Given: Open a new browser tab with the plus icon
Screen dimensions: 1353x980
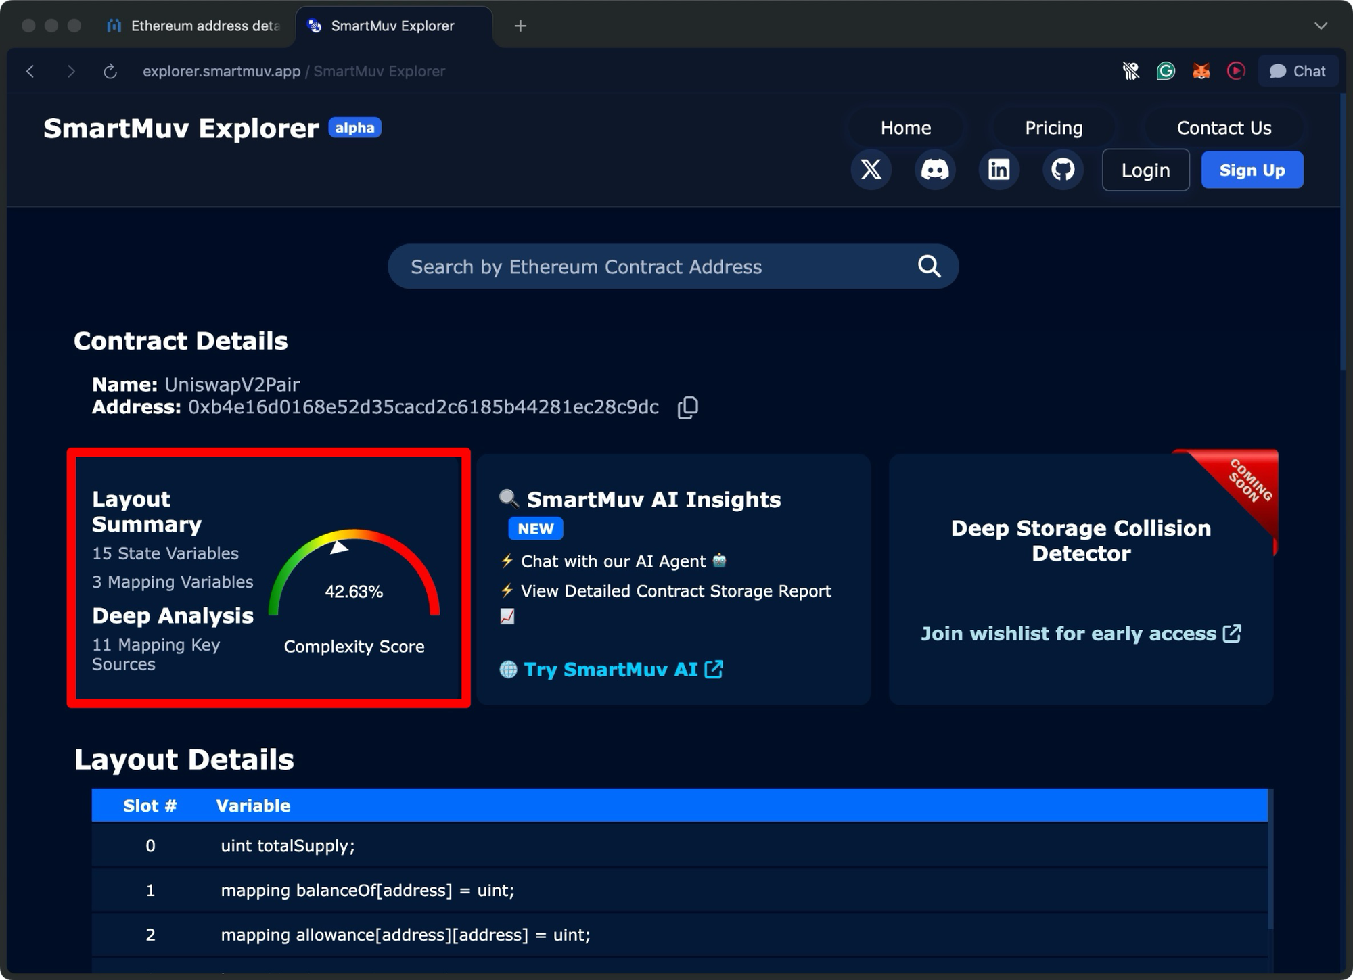Looking at the screenshot, I should (x=520, y=26).
